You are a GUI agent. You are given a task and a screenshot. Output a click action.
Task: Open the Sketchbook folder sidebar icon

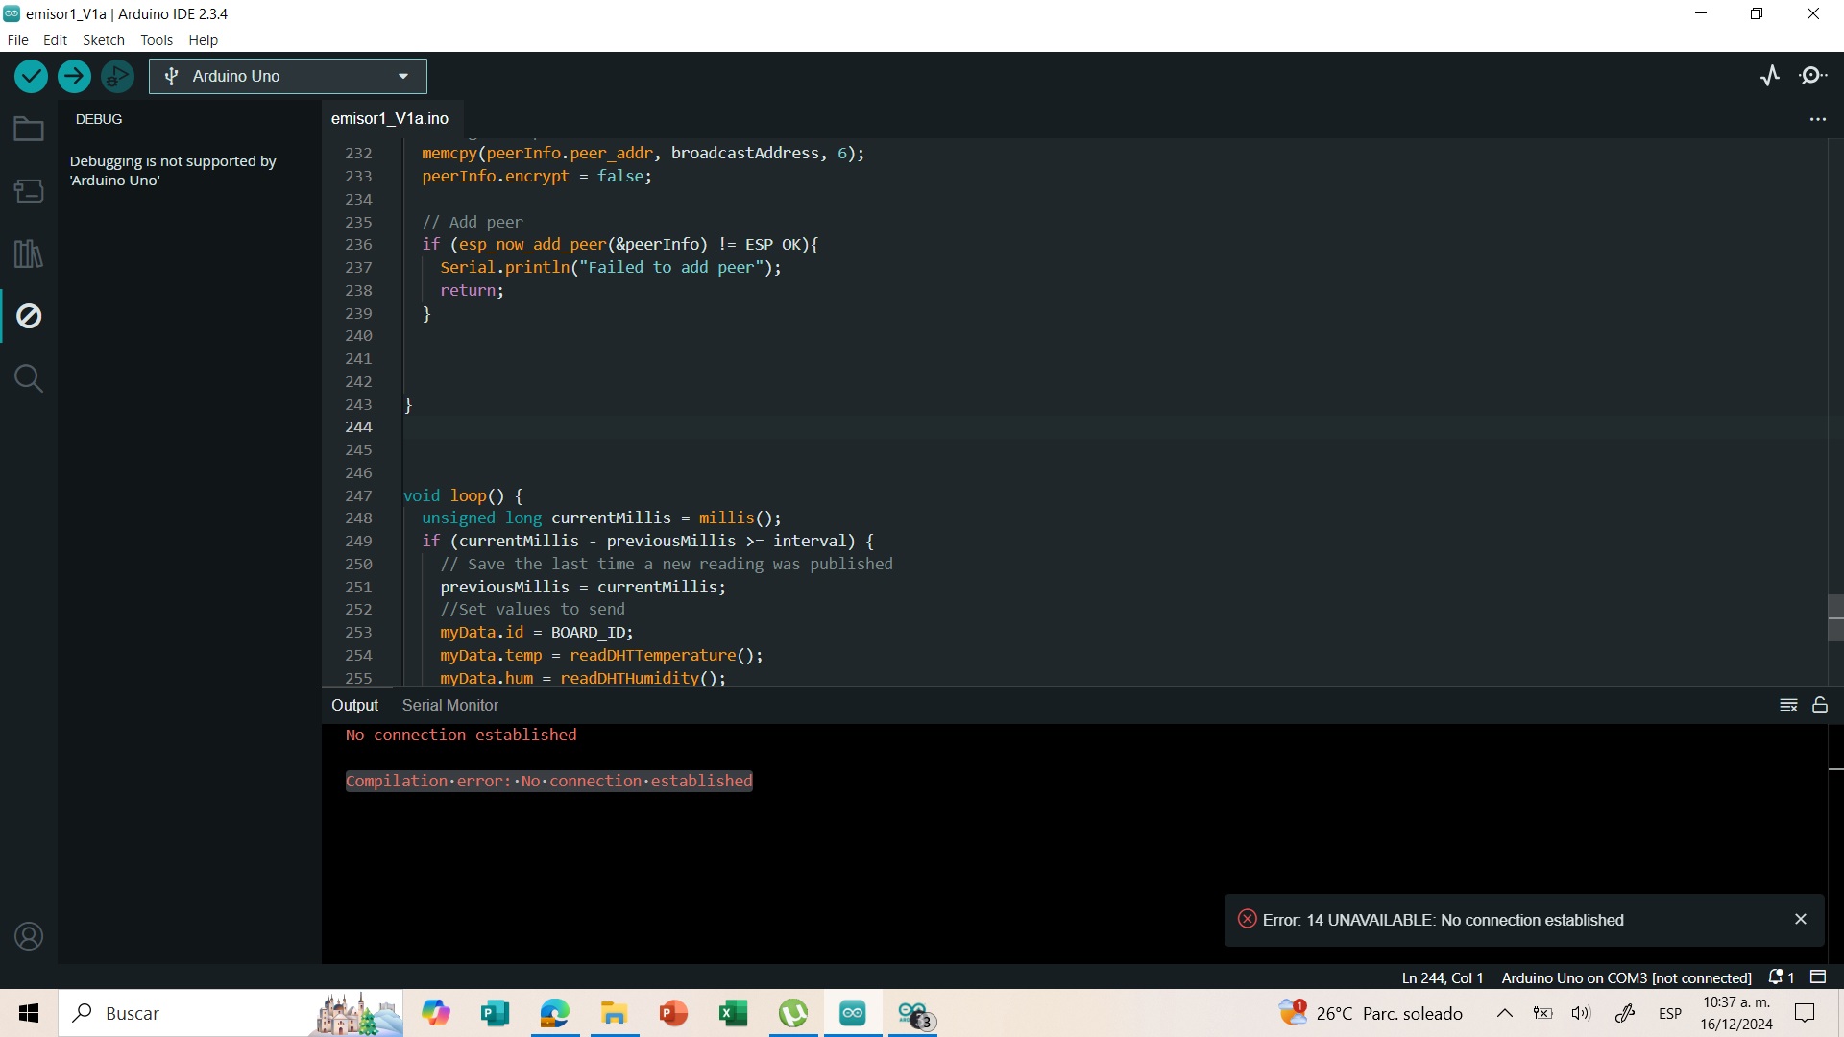(x=29, y=129)
